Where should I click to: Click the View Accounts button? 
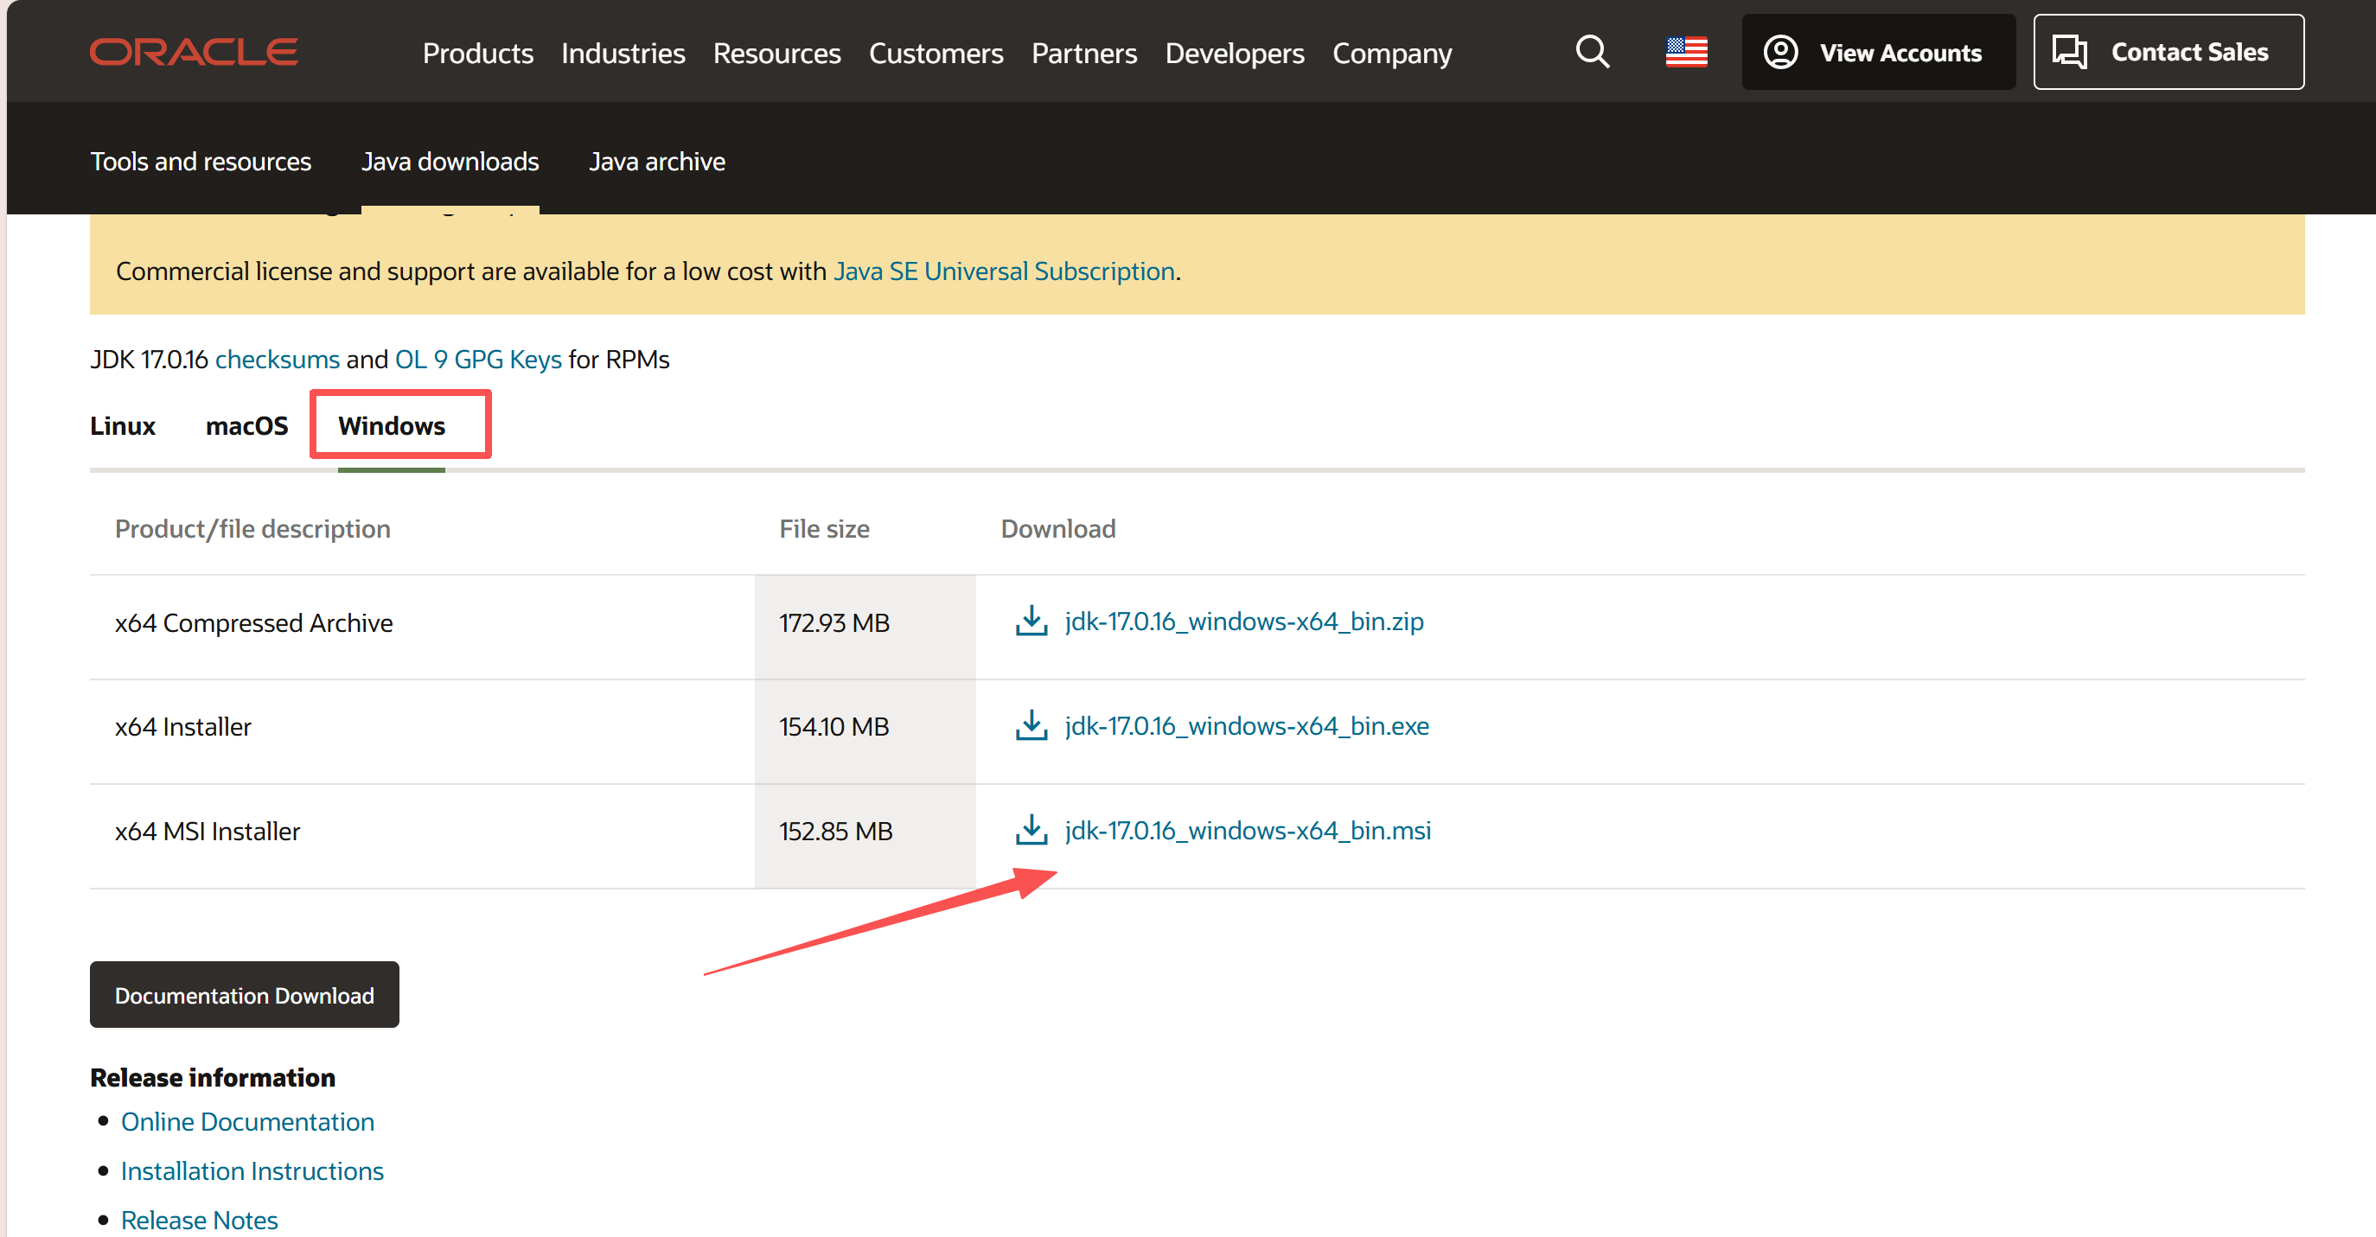(1878, 52)
